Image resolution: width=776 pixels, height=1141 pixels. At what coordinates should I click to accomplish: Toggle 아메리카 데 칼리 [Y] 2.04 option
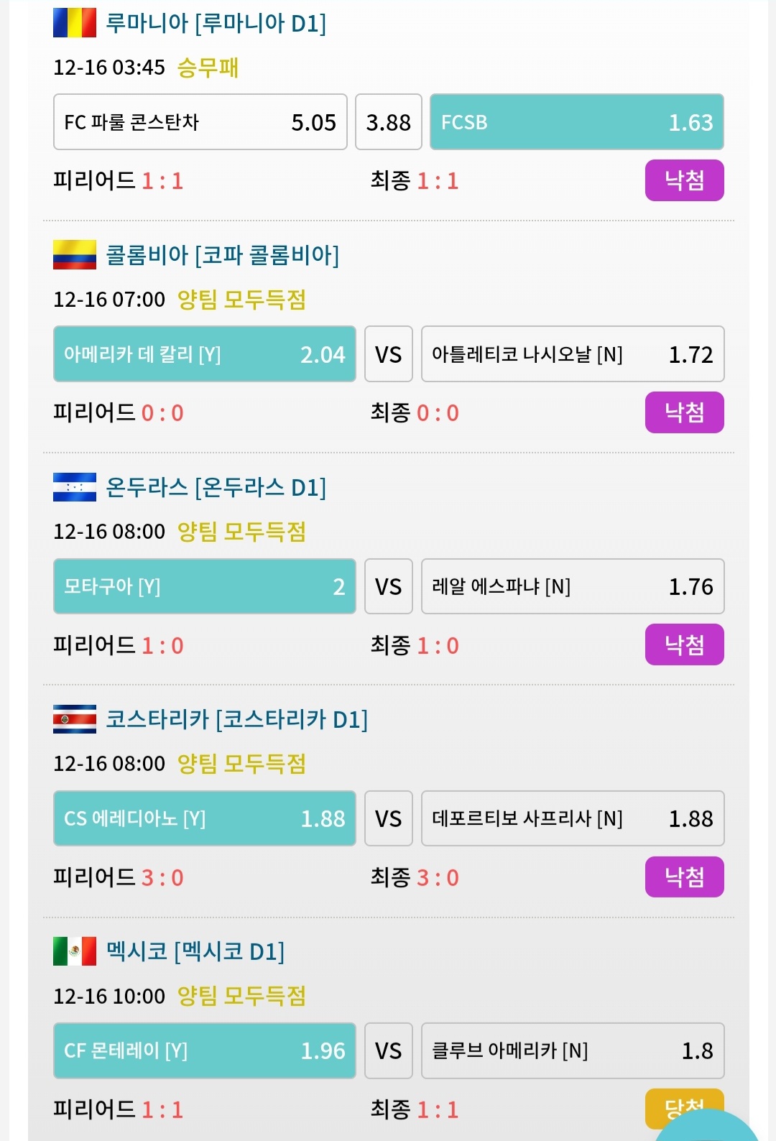coord(205,354)
